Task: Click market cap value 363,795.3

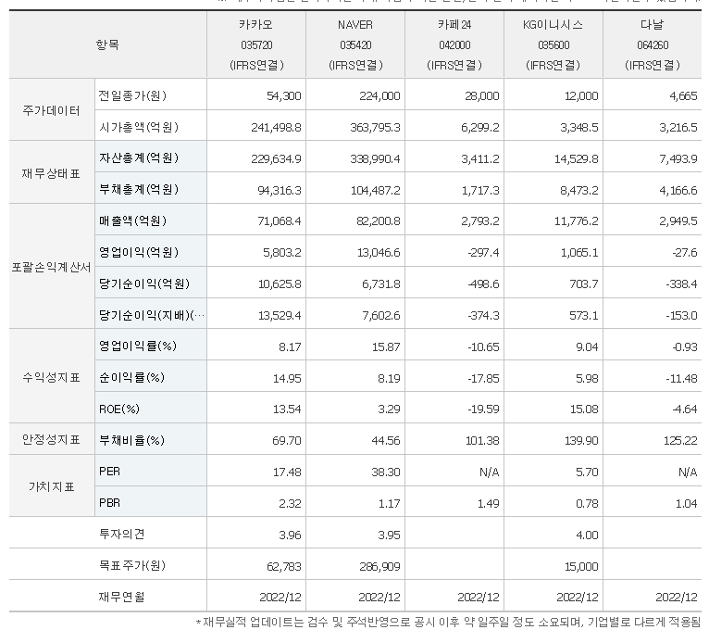Action: tap(375, 128)
